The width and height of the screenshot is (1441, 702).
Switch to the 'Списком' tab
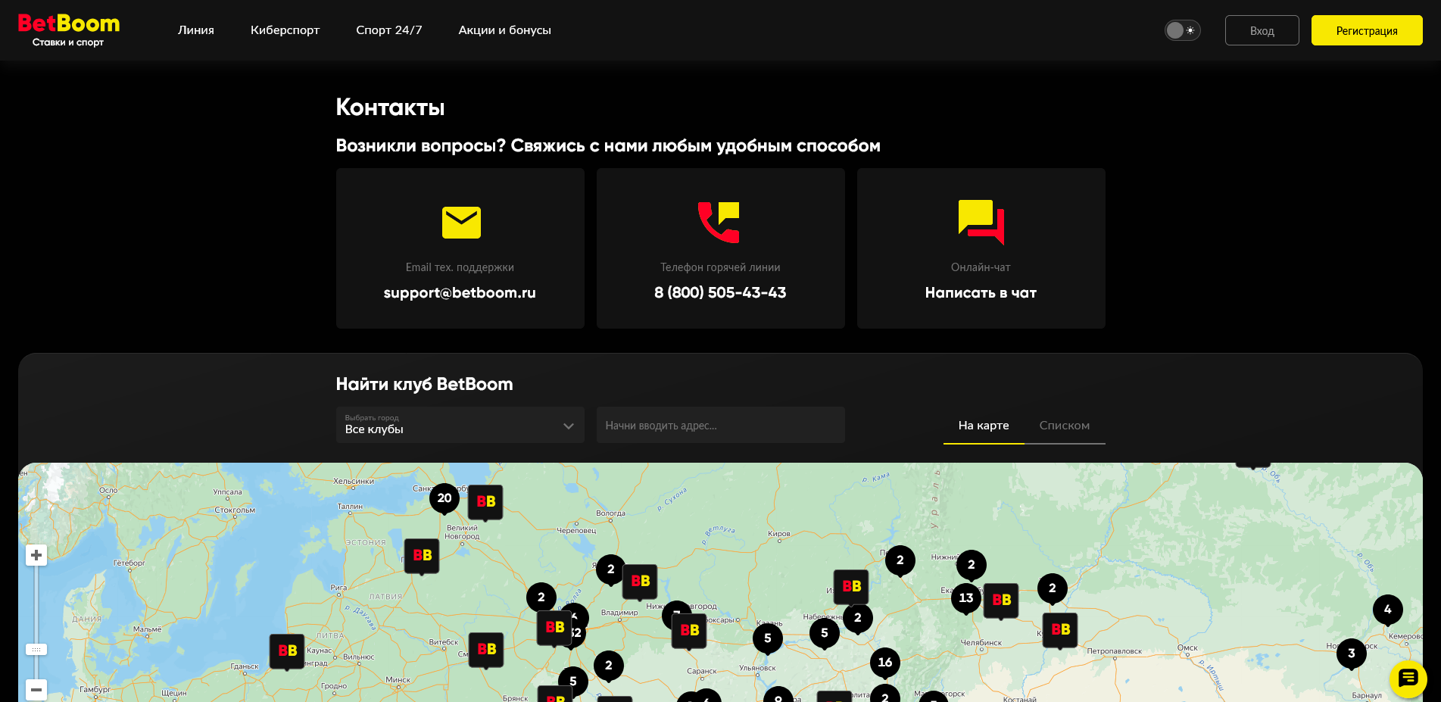(x=1064, y=426)
